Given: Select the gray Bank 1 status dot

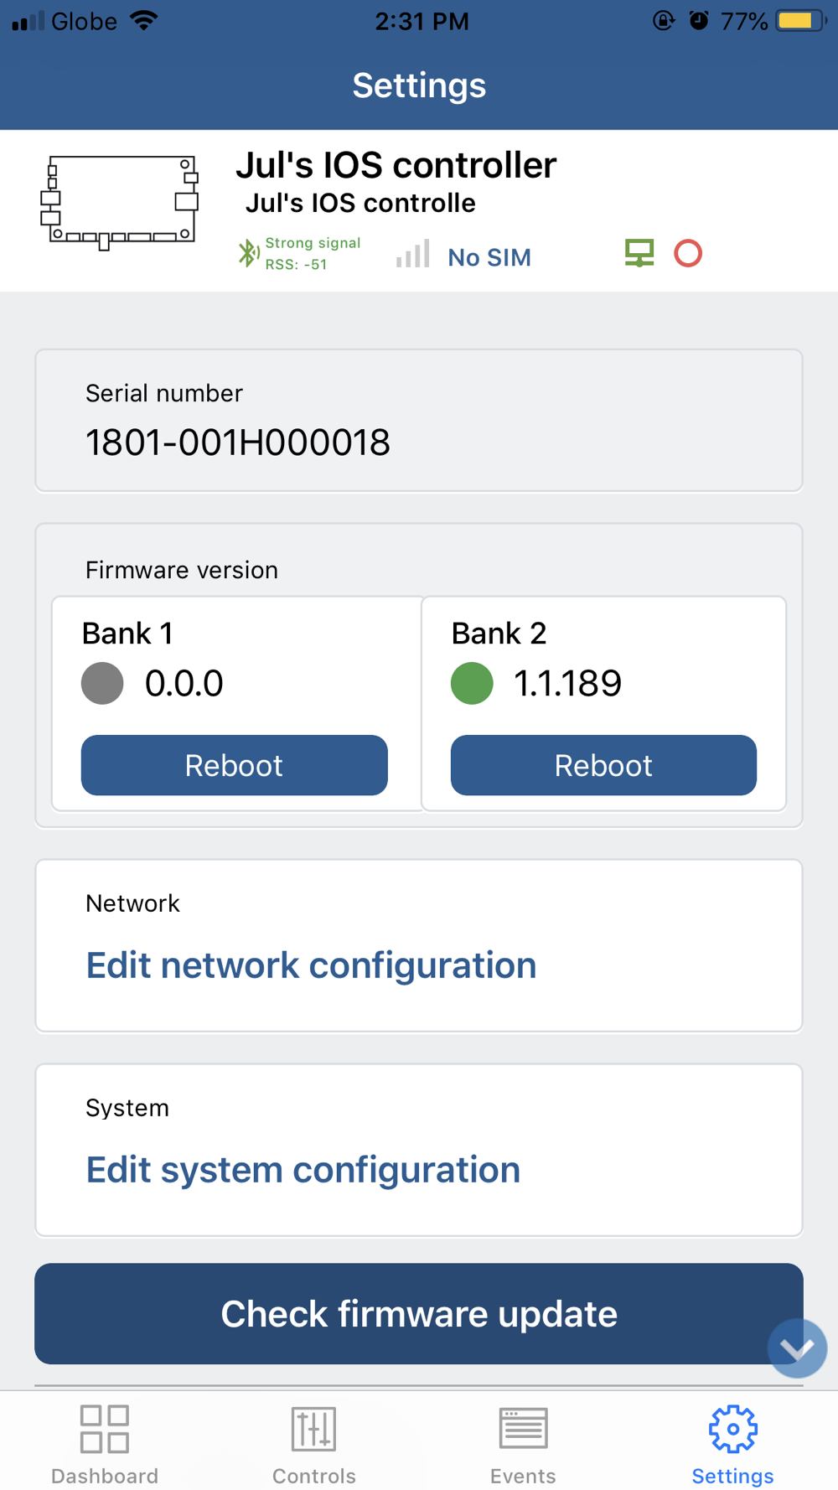Looking at the screenshot, I should point(102,683).
